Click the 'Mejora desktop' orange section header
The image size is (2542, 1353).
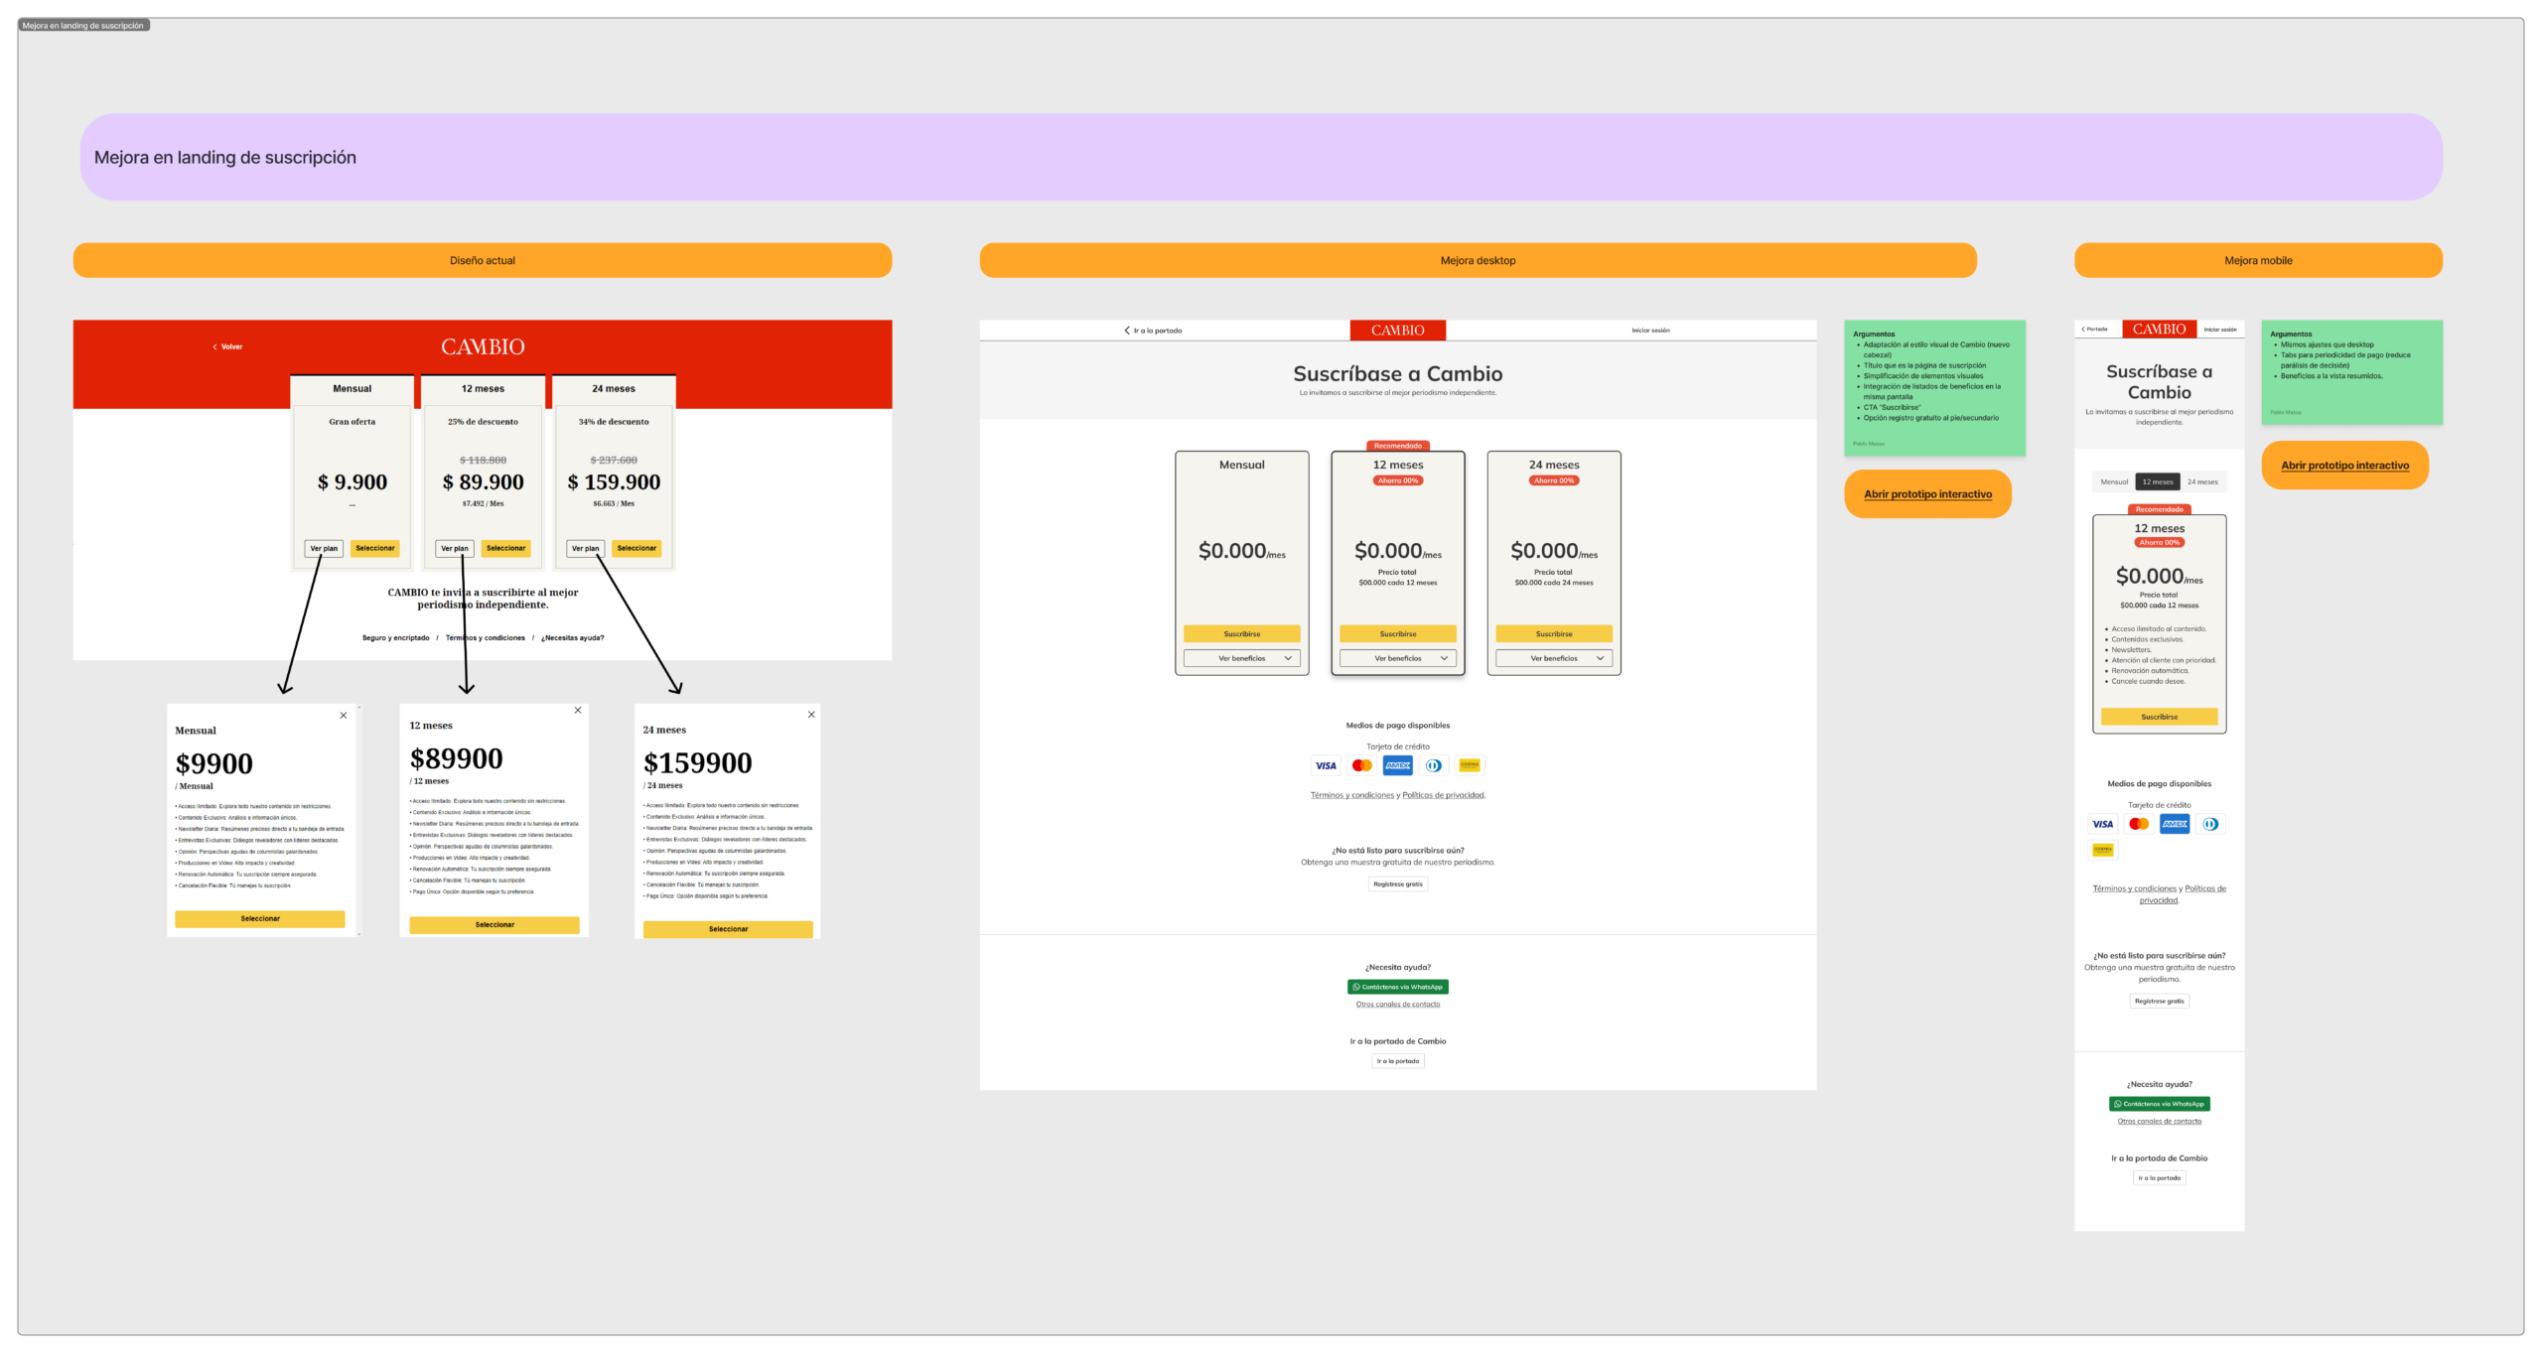pos(1478,260)
